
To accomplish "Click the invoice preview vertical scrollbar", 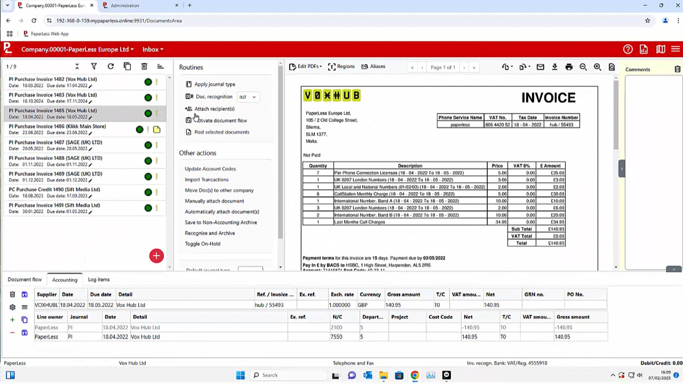I will pyautogui.click(x=616, y=114).
